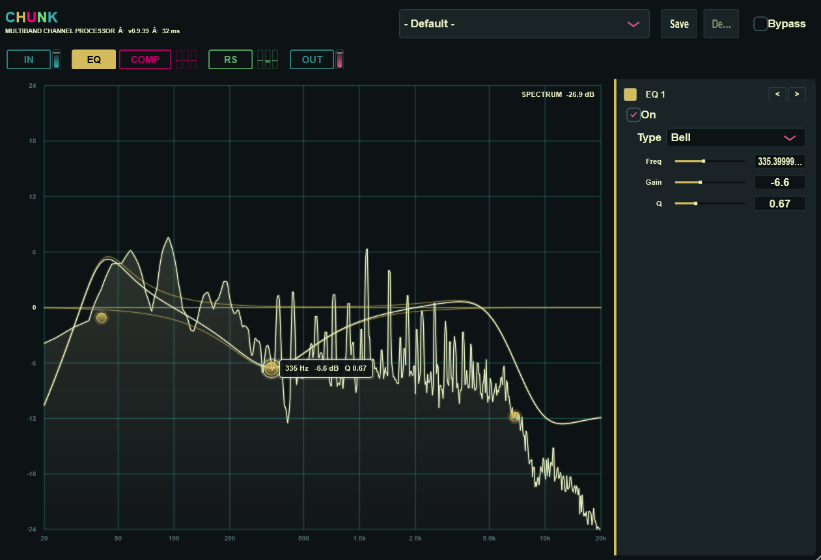Click the input level meter beside IN

57,59
